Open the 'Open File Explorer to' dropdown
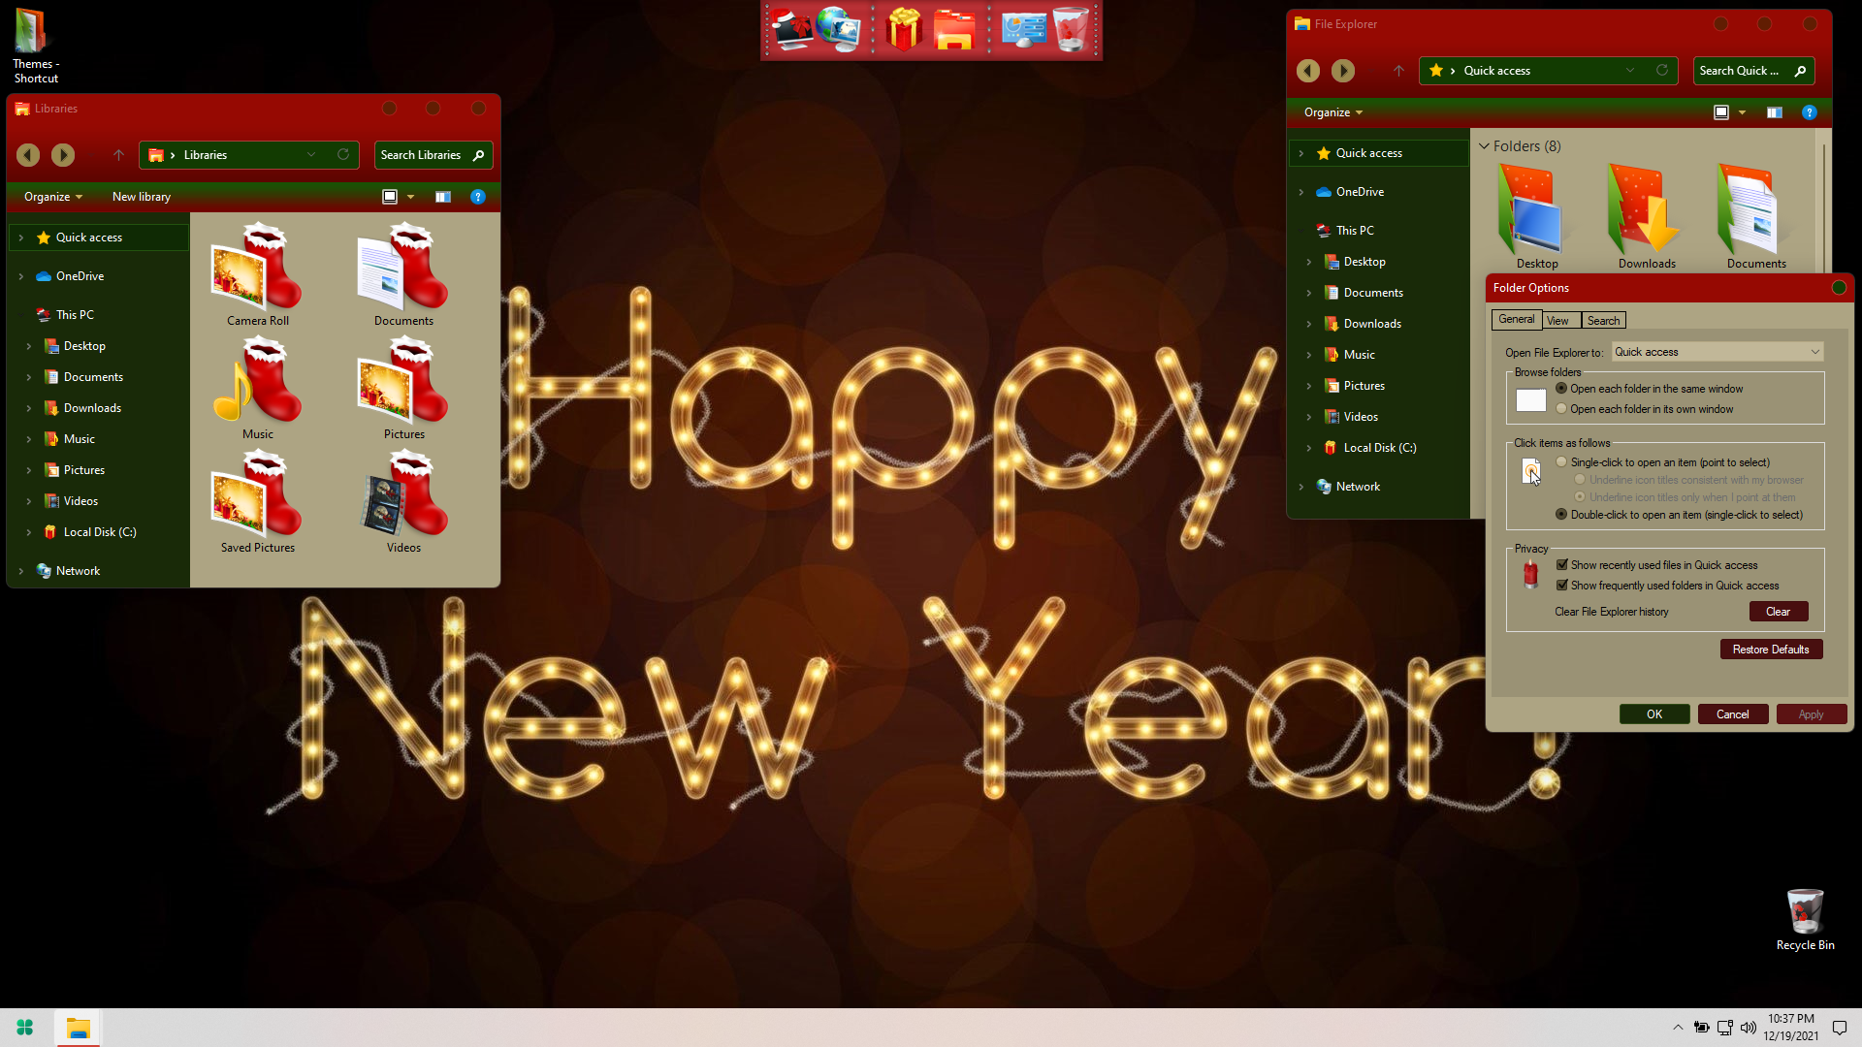Image resolution: width=1862 pixels, height=1047 pixels. [x=1717, y=352]
